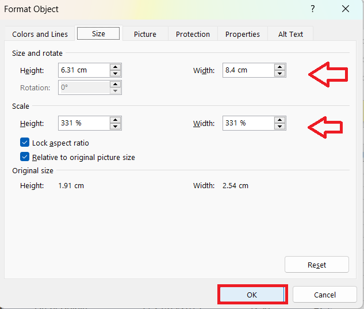Decrease Scale Width with down arrow
Viewport: 364px width, 309px height.
279,127
